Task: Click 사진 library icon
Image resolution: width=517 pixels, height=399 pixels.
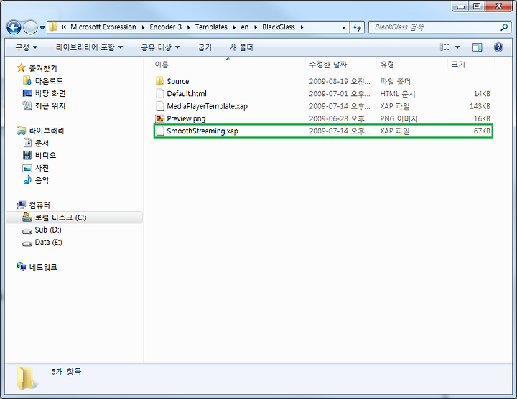Action: (27, 168)
